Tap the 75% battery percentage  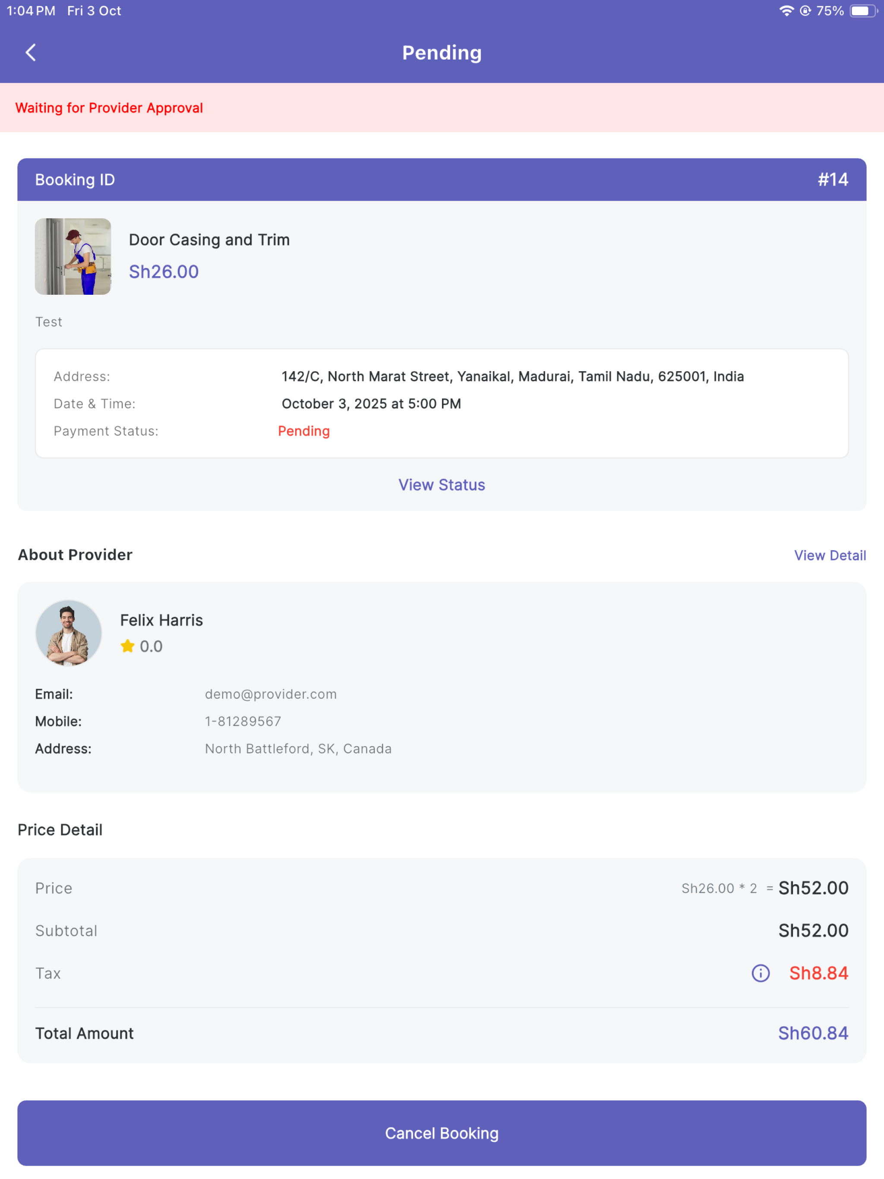pos(830,11)
